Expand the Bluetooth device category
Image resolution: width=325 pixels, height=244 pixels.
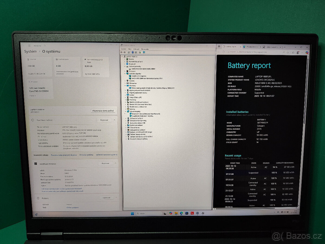tap(125, 64)
